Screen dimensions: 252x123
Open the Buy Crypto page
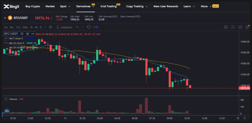[33, 6]
